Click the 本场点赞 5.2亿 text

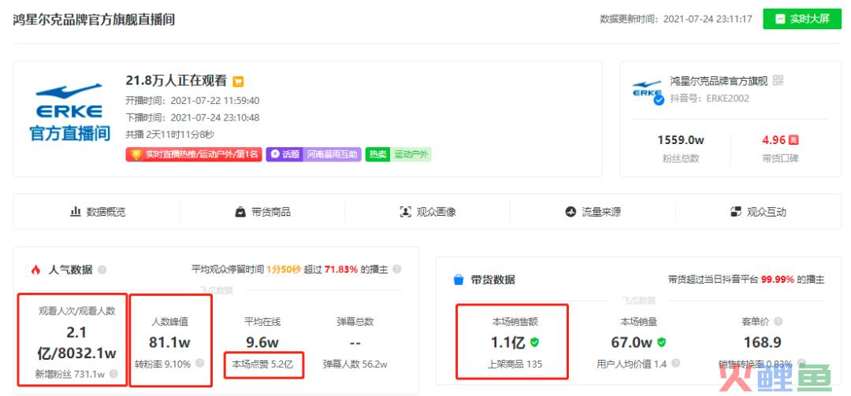[x=262, y=364]
